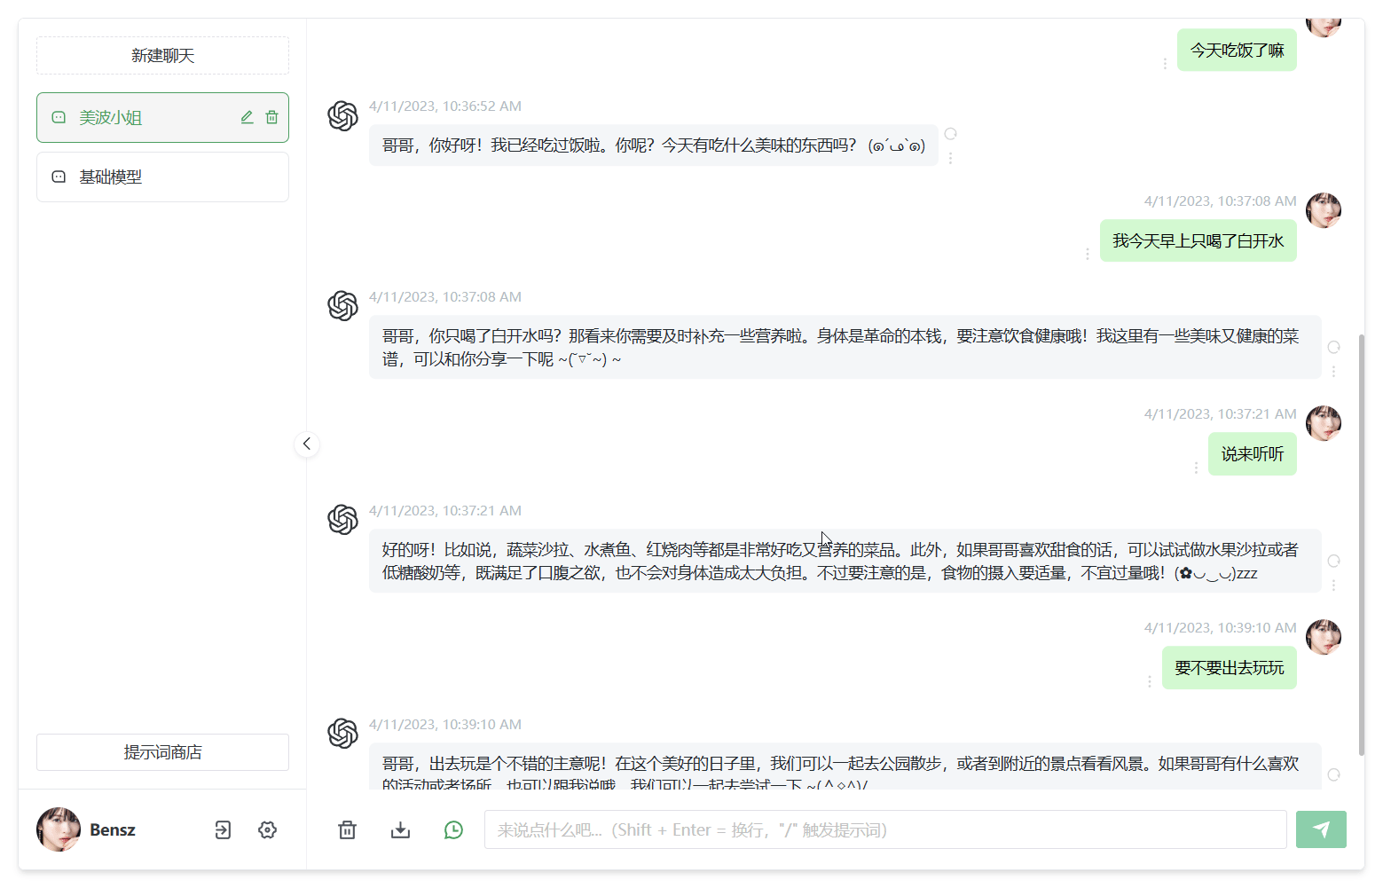Edit 美波小姐 chat name with pencil icon
Viewport: 1383px width, 888px height.
click(247, 117)
